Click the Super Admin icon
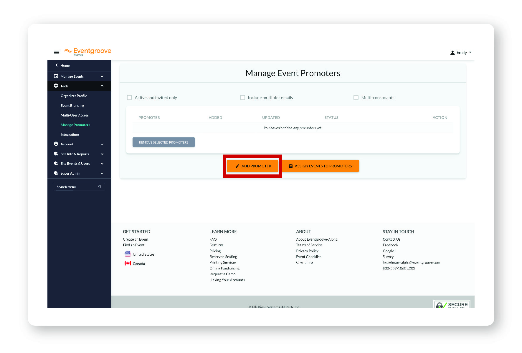Screen dimensions: 522x353 point(56,173)
